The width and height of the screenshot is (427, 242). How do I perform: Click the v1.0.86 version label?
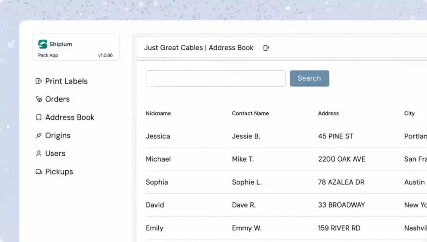[x=105, y=55]
